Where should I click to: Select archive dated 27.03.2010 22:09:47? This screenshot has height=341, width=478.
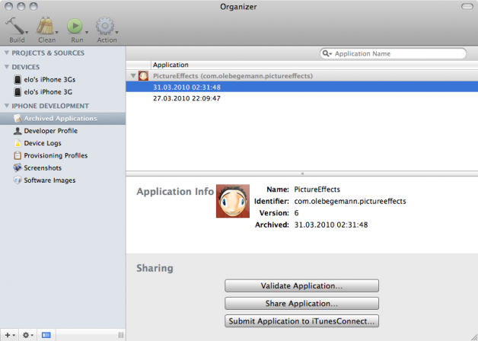(x=186, y=98)
